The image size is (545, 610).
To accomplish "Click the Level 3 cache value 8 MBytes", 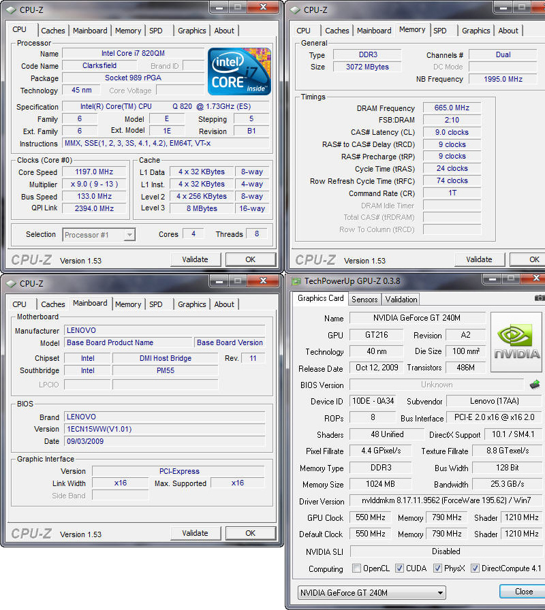I will [202, 208].
